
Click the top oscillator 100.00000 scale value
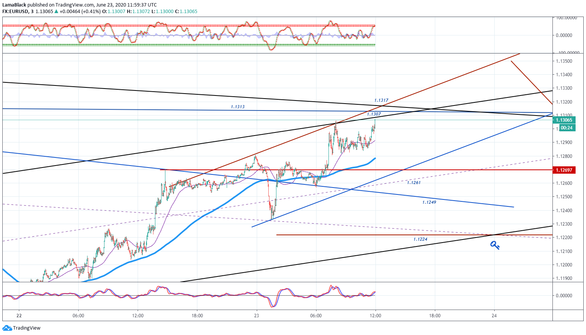[x=566, y=18]
